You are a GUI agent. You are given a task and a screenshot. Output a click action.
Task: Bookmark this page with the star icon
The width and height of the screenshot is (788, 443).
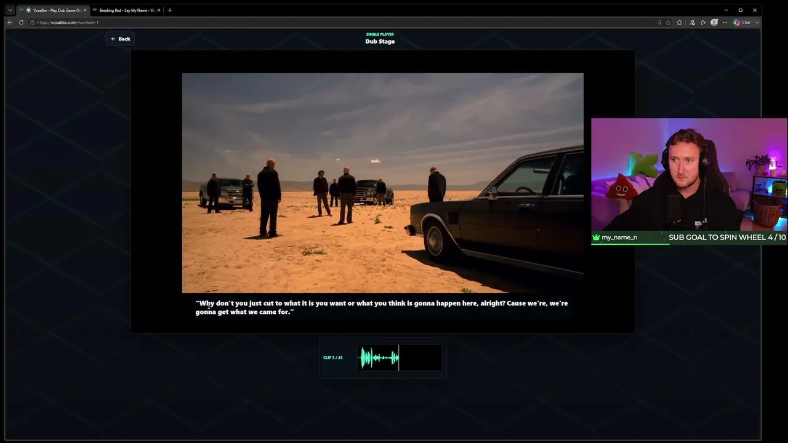pyautogui.click(x=669, y=22)
